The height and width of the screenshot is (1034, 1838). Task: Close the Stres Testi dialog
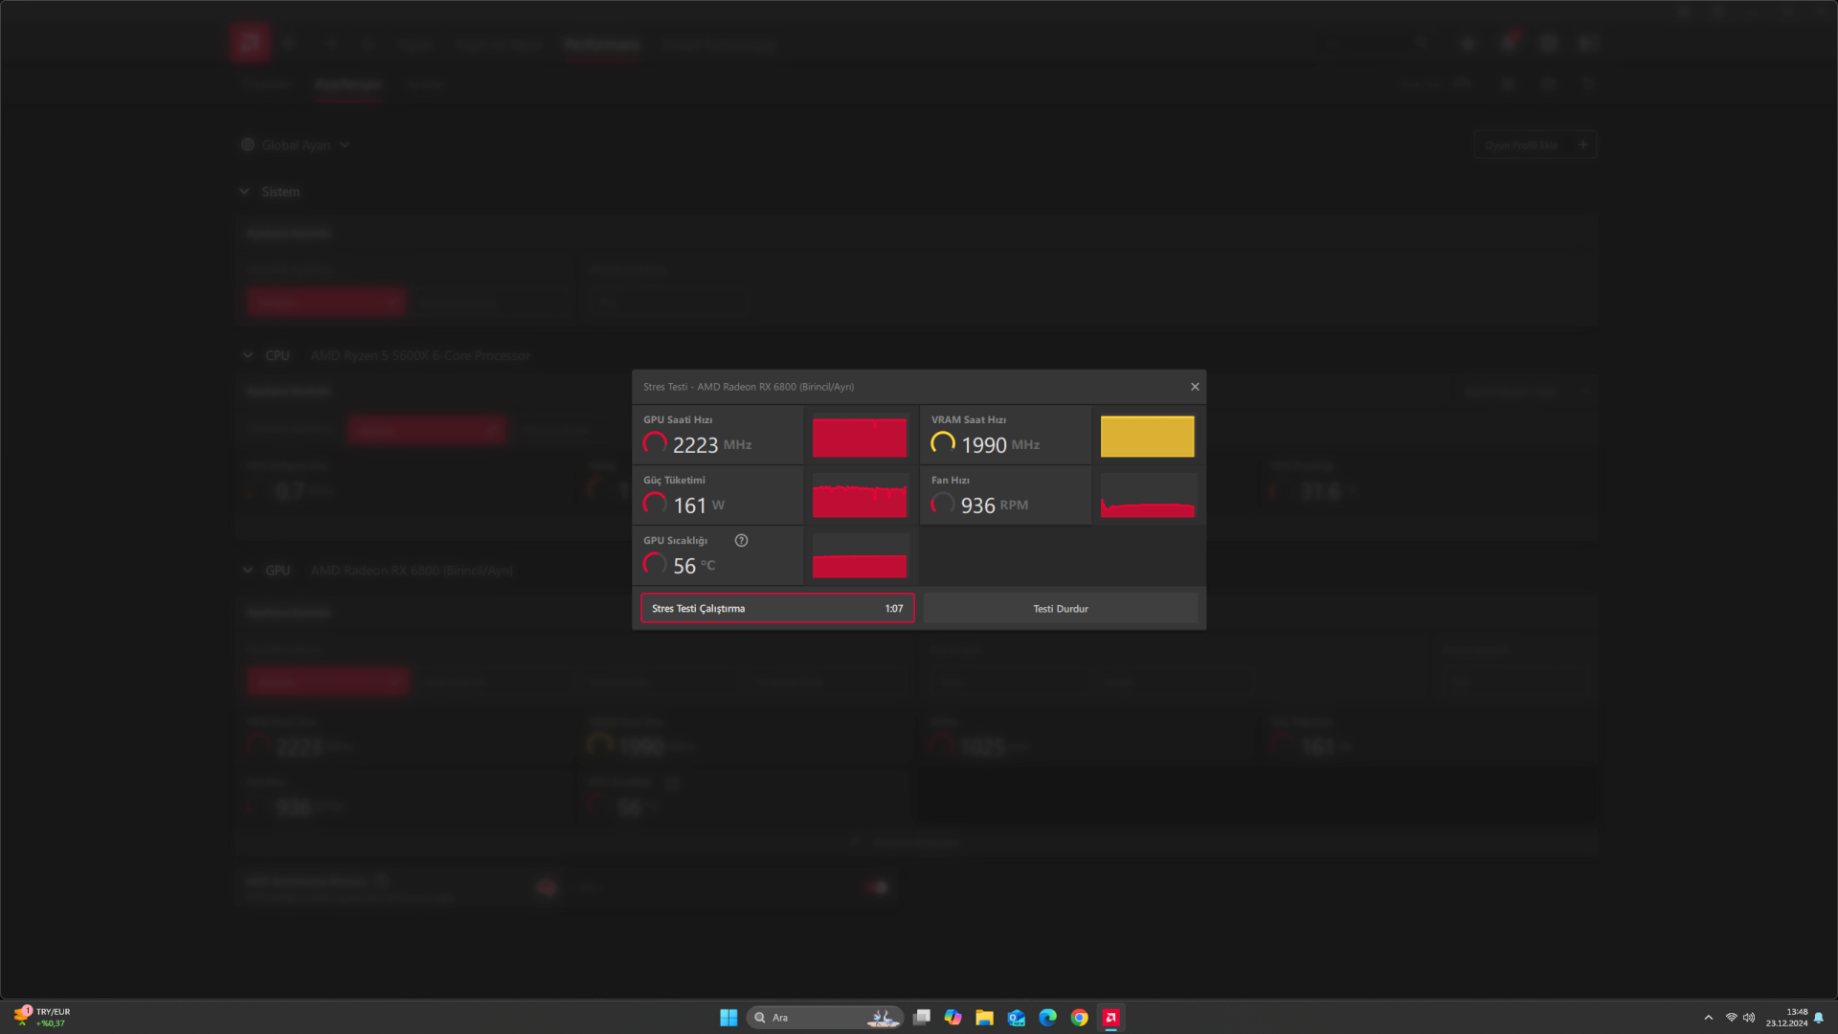pos(1195,387)
